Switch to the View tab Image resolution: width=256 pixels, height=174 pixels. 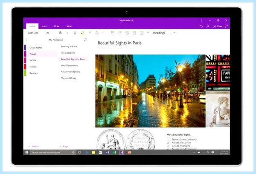[x=69, y=26]
